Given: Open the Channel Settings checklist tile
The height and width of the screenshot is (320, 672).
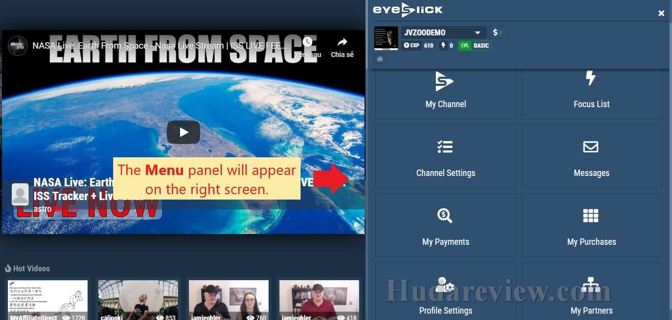Looking at the screenshot, I should pos(446,156).
